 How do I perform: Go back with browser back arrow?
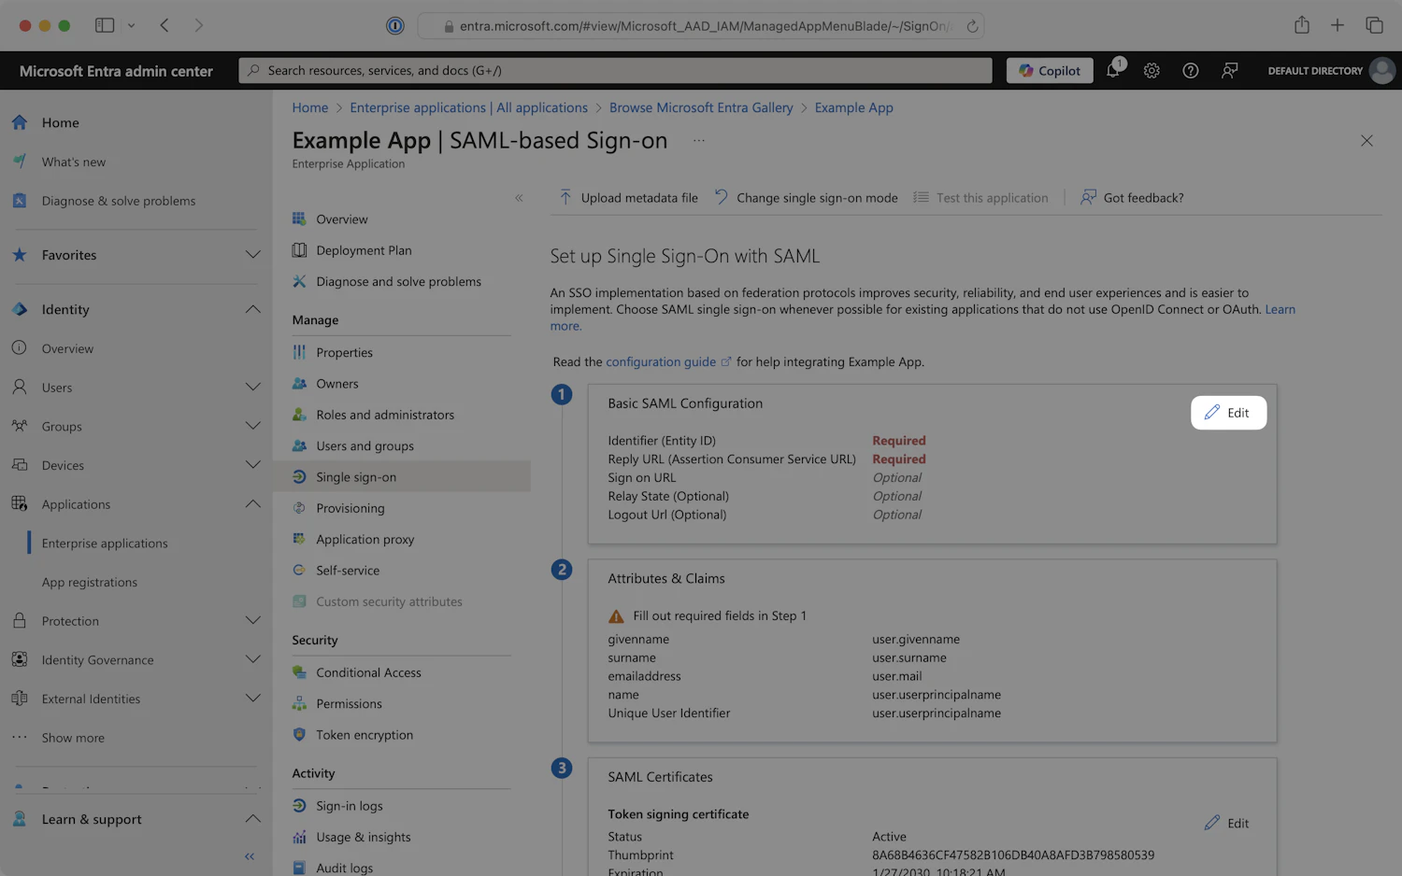point(165,25)
